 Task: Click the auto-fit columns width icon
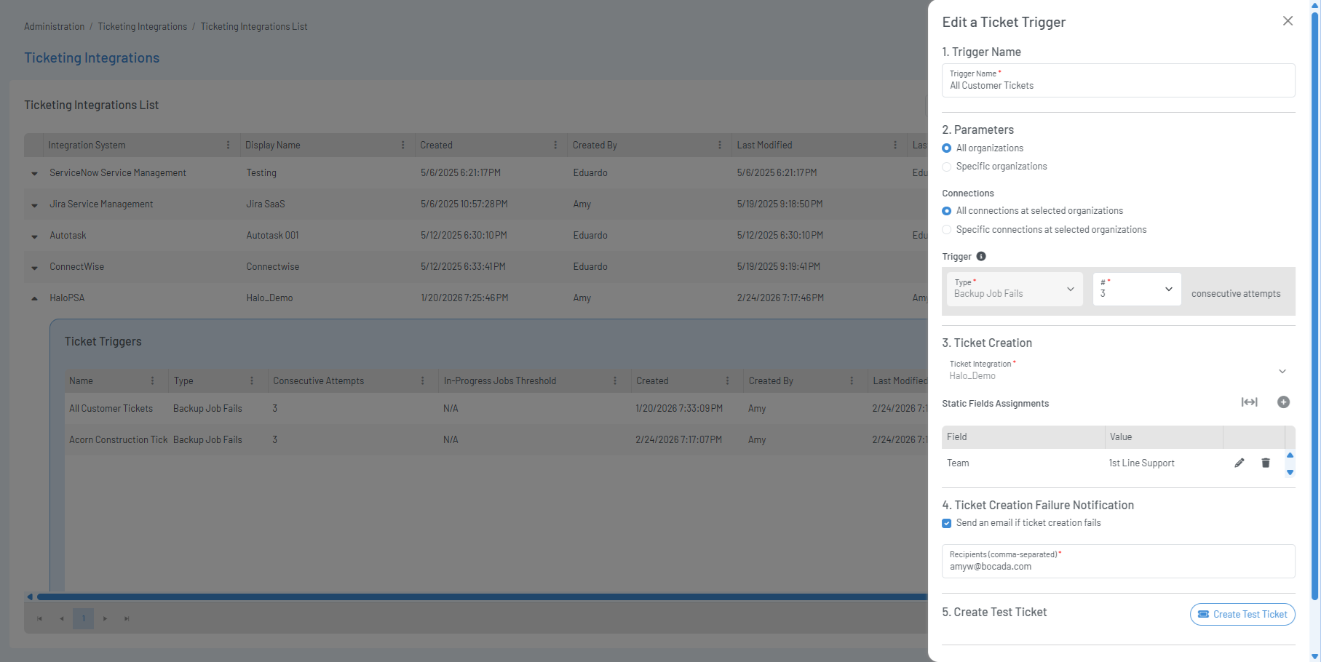click(x=1250, y=402)
